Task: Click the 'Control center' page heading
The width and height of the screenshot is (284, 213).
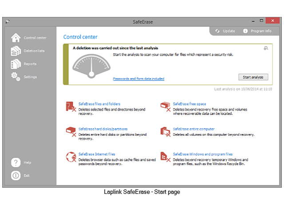Action: (80, 37)
